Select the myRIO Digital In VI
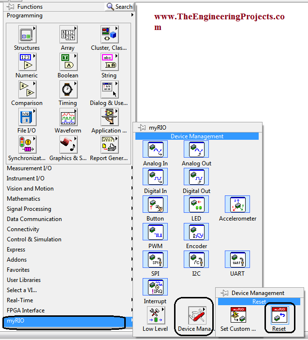Screen dimensions: 308x340 click(155, 177)
